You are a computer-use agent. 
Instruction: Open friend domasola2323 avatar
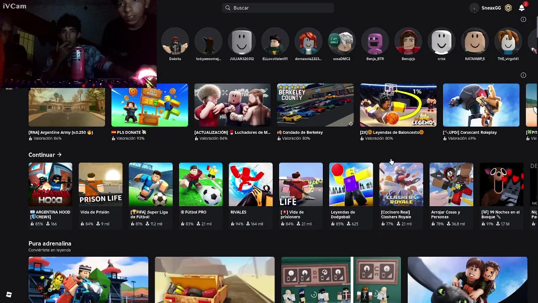point(308,41)
